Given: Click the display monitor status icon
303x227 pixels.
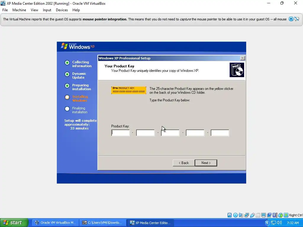Looking at the screenshot, I should click(263, 215).
